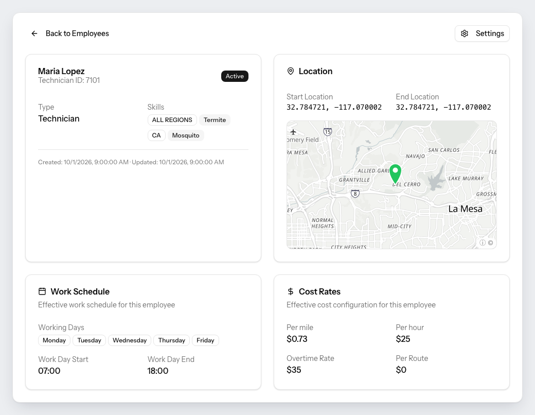The image size is (535, 415).
Task: Click the Technician ID: 7101 text
Action: click(x=69, y=80)
